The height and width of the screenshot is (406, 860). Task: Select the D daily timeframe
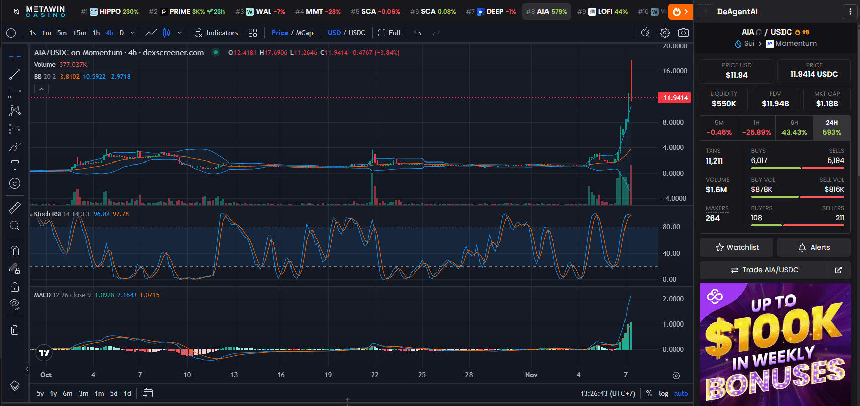(121, 33)
